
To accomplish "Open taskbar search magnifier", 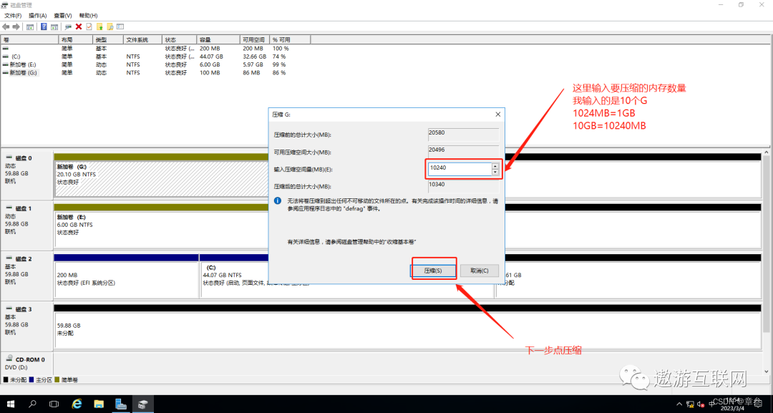I will (x=32, y=404).
